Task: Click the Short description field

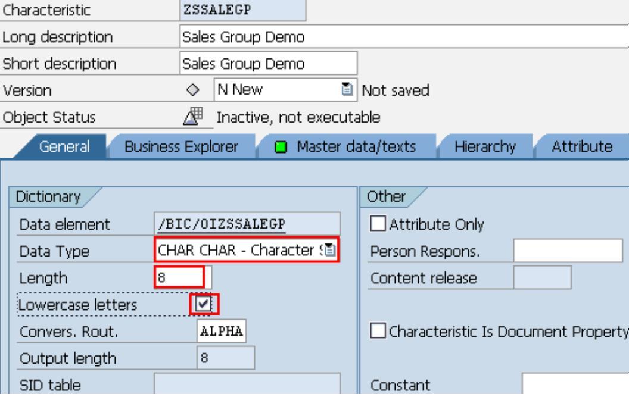Action: [x=269, y=63]
